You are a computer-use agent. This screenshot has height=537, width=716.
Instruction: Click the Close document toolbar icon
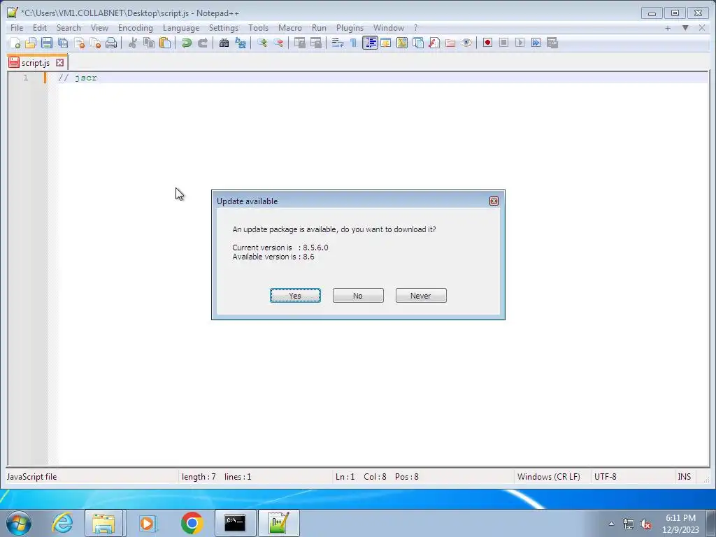click(80, 43)
